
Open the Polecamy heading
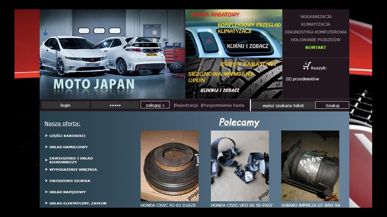click(239, 122)
